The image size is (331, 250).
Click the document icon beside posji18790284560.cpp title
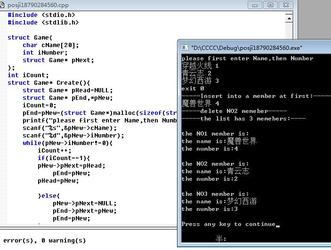click(x=2, y=5)
